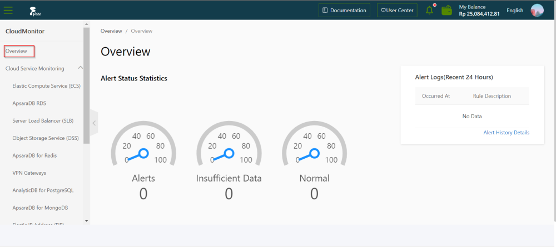
Task: Click the No Data table message
Action: [472, 116]
